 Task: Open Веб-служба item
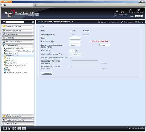11,60
